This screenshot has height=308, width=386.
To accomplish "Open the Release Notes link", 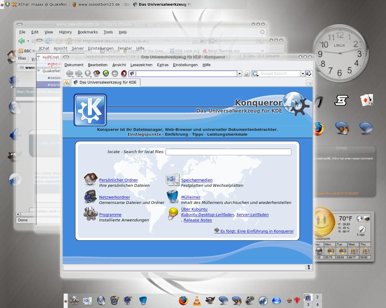I will (x=198, y=220).
